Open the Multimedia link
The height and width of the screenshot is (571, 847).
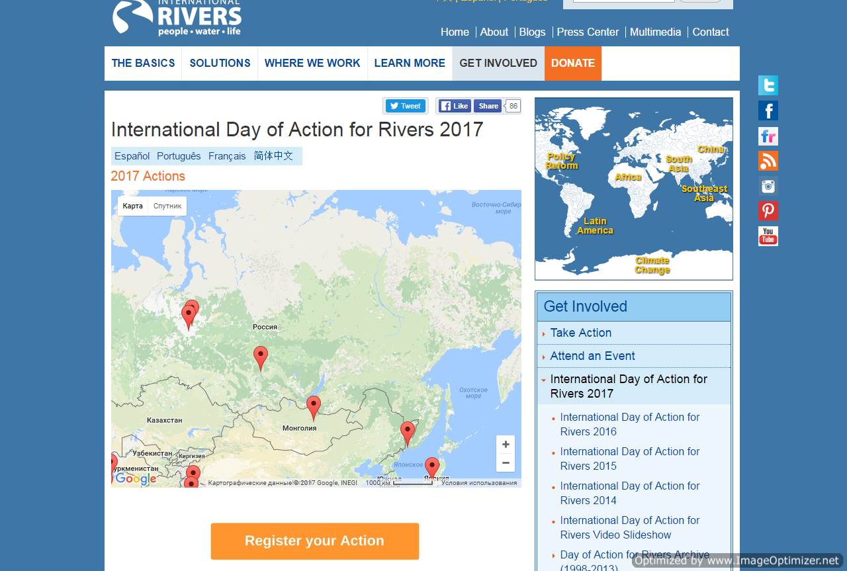point(655,32)
